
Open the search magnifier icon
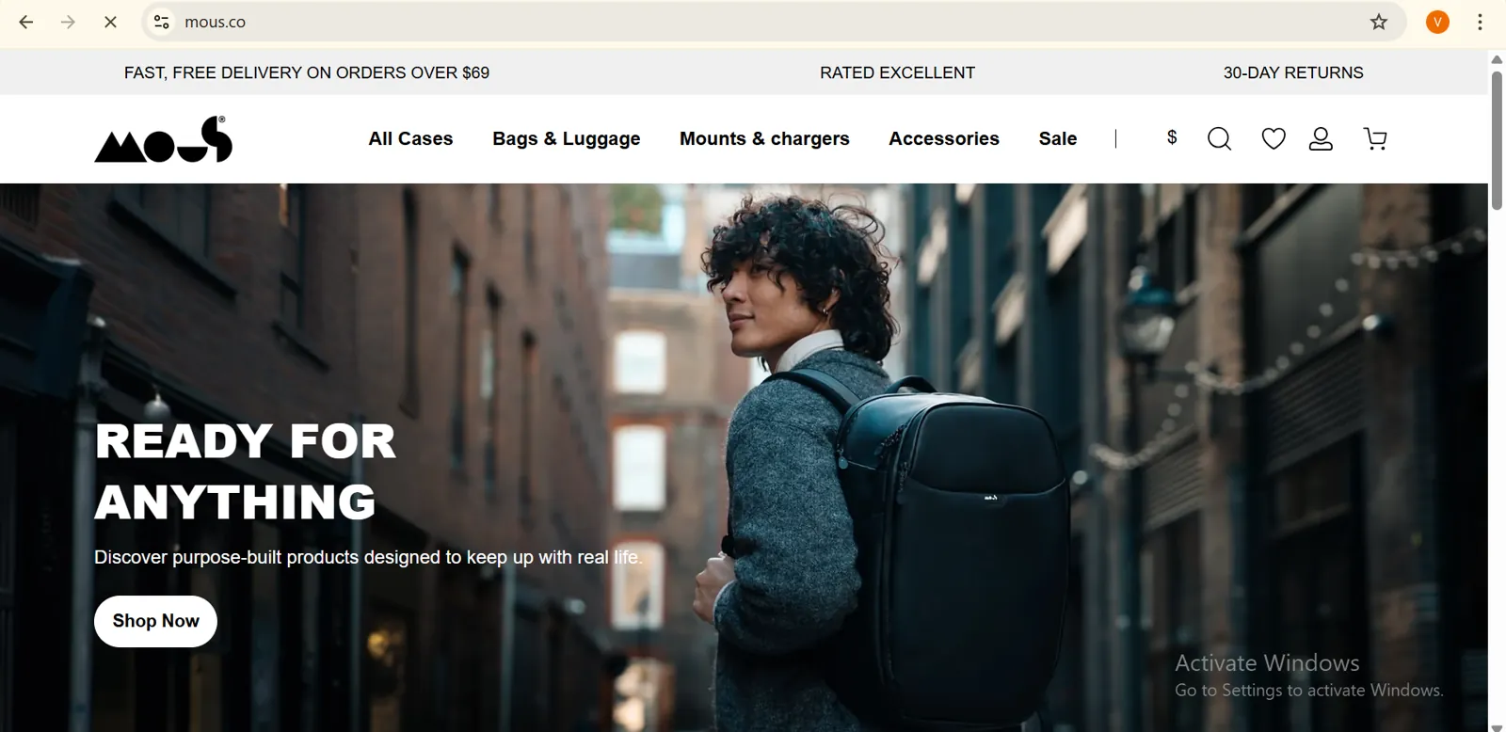point(1219,139)
